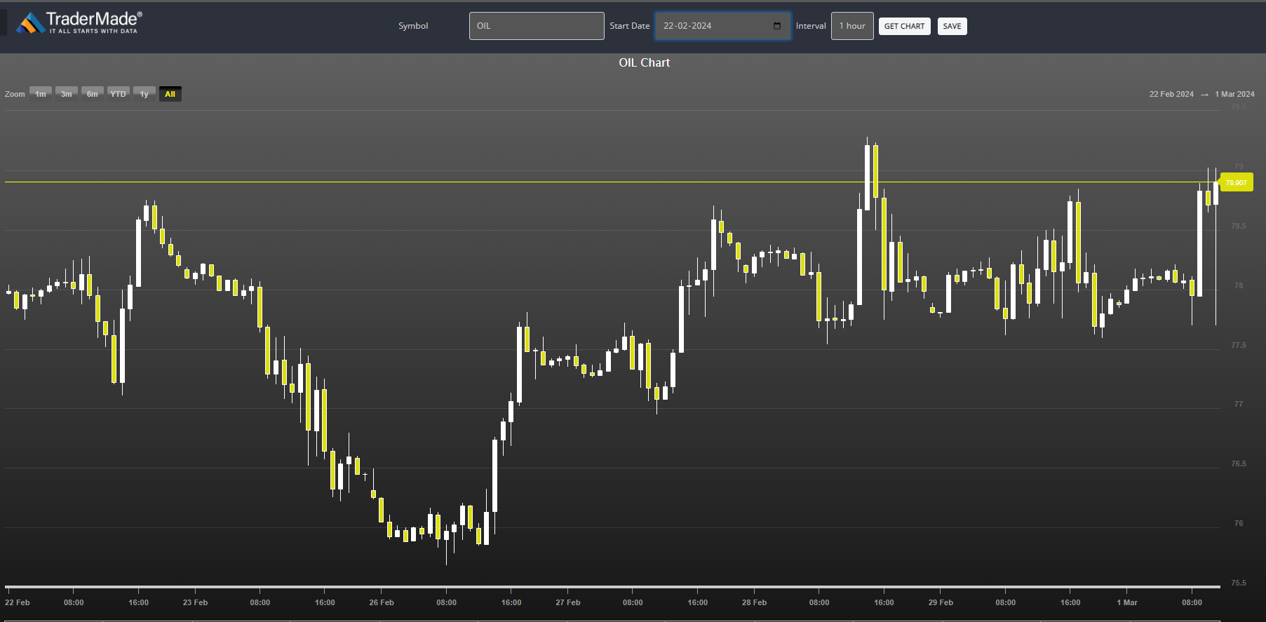Image resolution: width=1266 pixels, height=622 pixels.
Task: Click the Interval label
Action: 811,26
